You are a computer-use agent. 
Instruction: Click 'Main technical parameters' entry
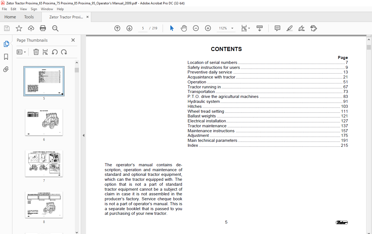pos(212,140)
